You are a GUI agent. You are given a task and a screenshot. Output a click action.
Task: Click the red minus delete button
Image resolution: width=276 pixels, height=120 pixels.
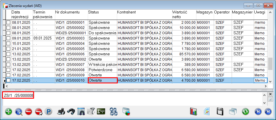(x=28, y=112)
